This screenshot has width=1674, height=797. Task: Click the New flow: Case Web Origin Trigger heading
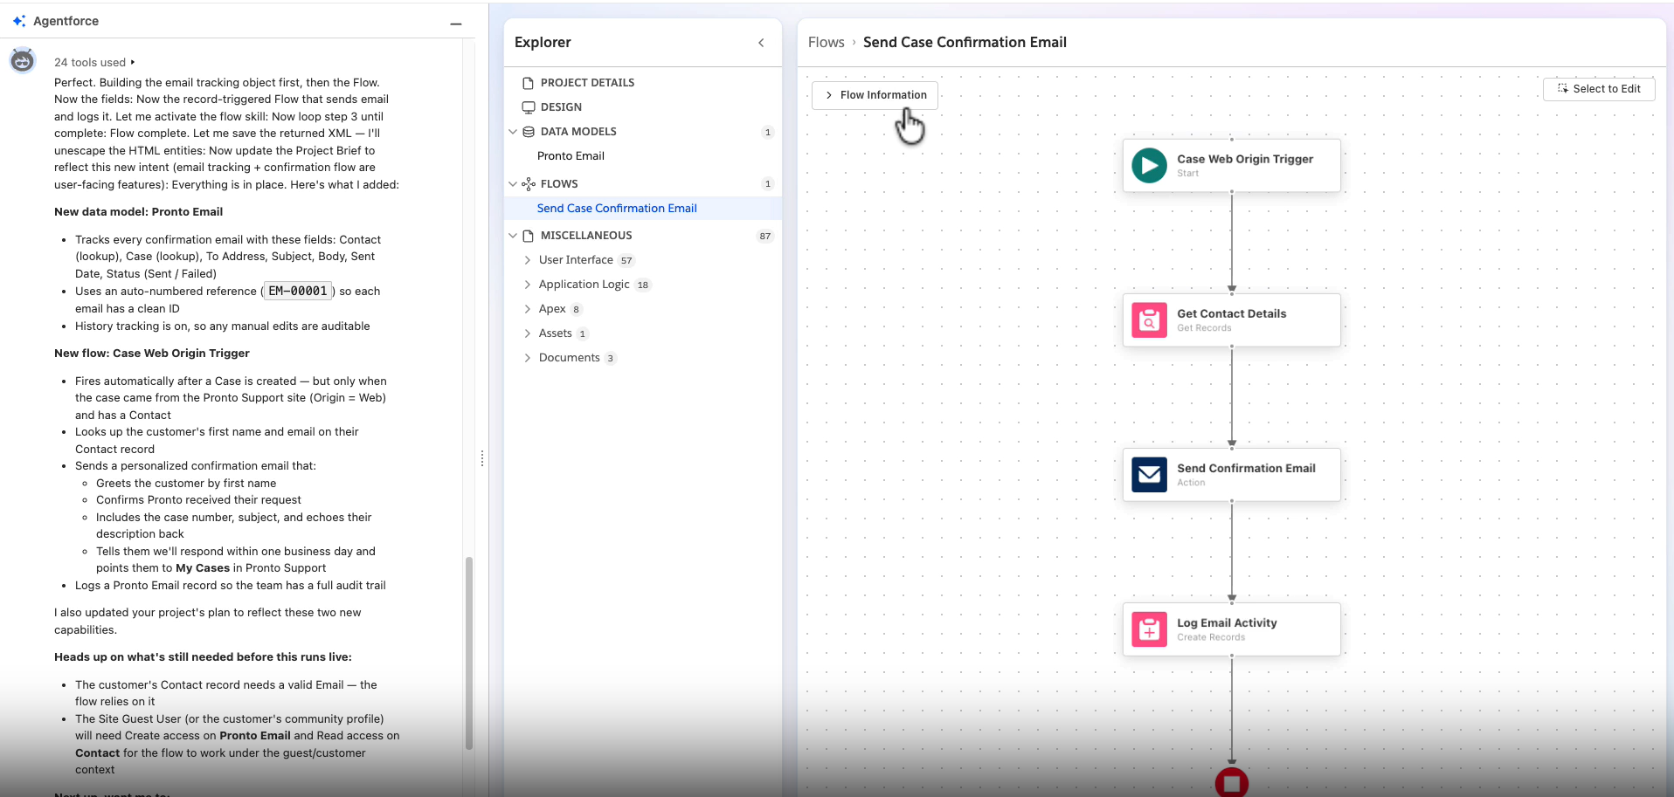pos(152,354)
